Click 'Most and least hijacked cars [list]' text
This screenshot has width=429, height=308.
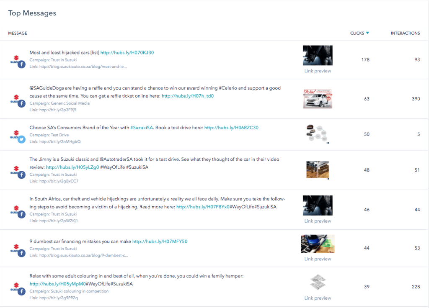(64, 52)
